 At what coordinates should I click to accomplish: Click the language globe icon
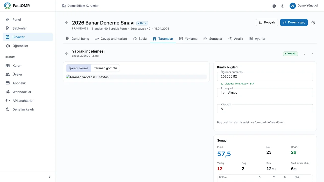point(274,6)
